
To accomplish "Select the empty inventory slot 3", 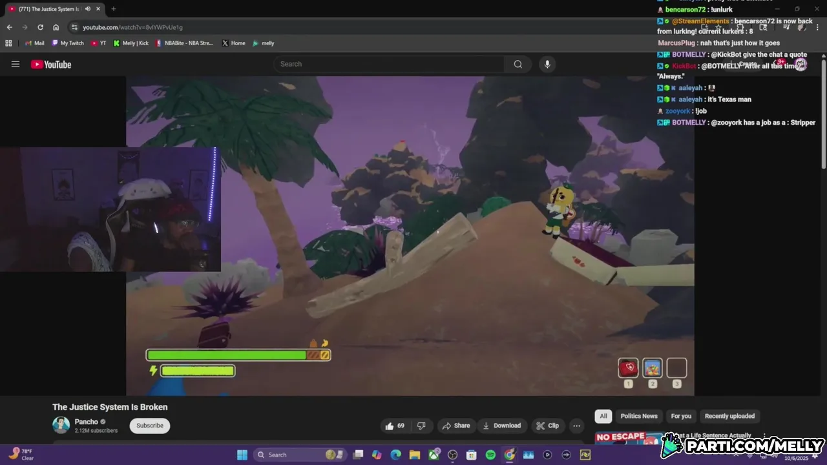I will (676, 368).
